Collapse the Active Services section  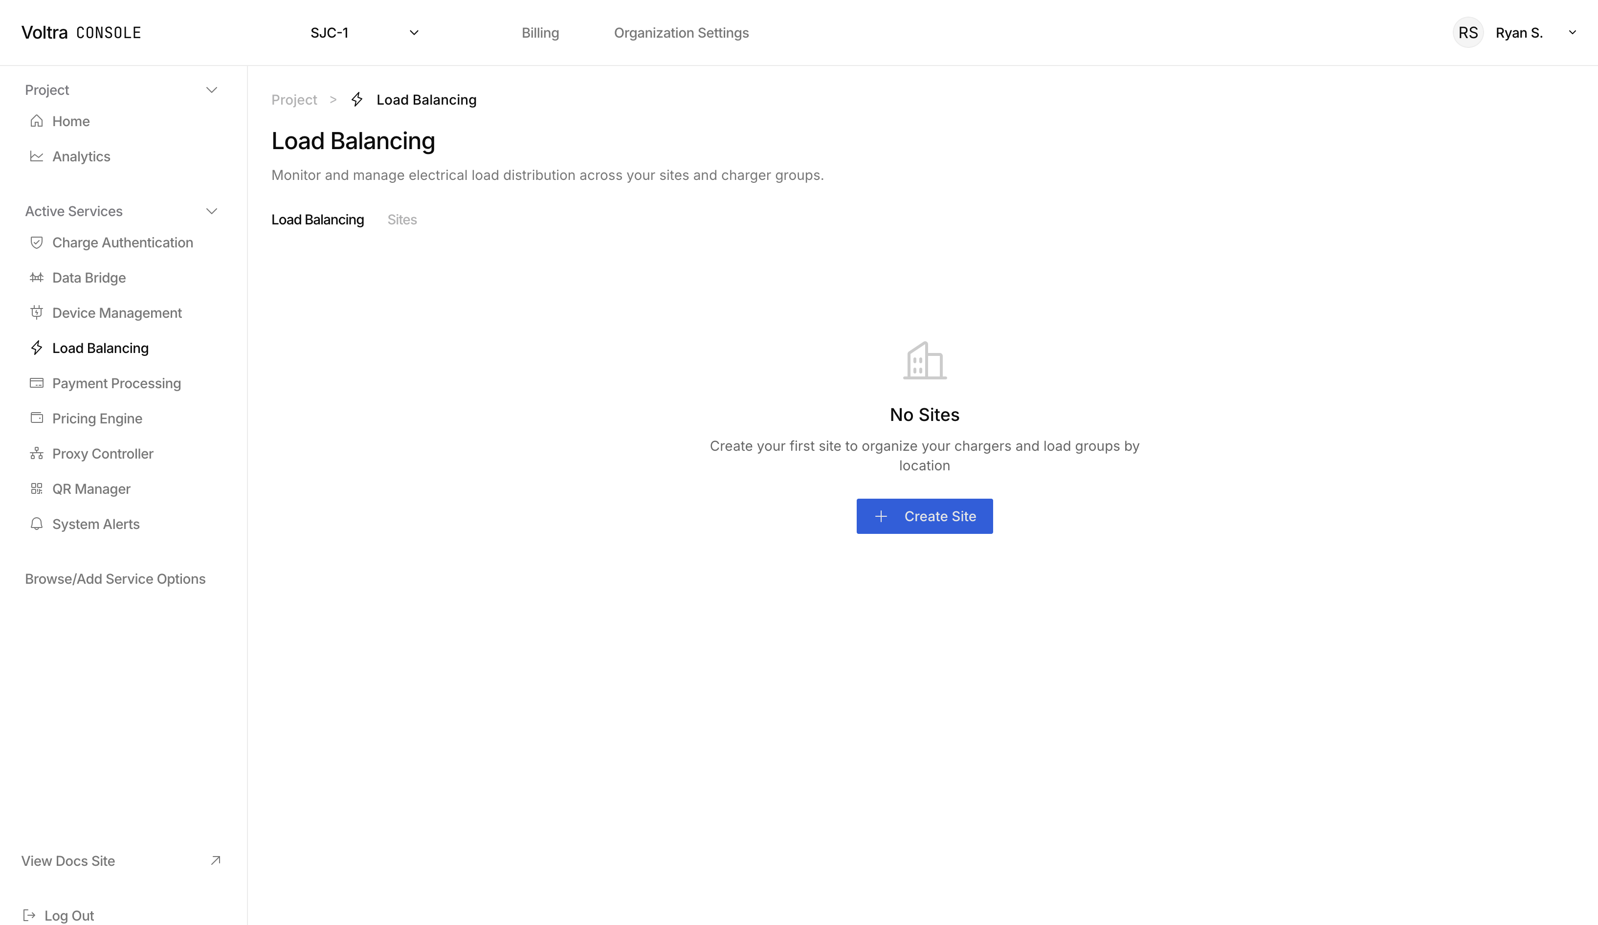pyautogui.click(x=212, y=211)
